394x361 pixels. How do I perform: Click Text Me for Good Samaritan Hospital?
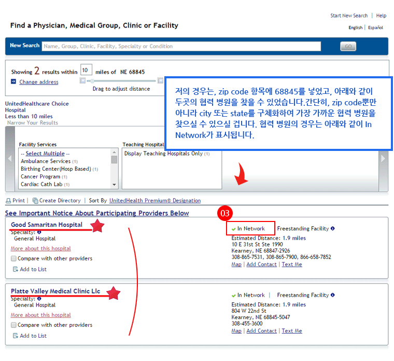pos(292,265)
